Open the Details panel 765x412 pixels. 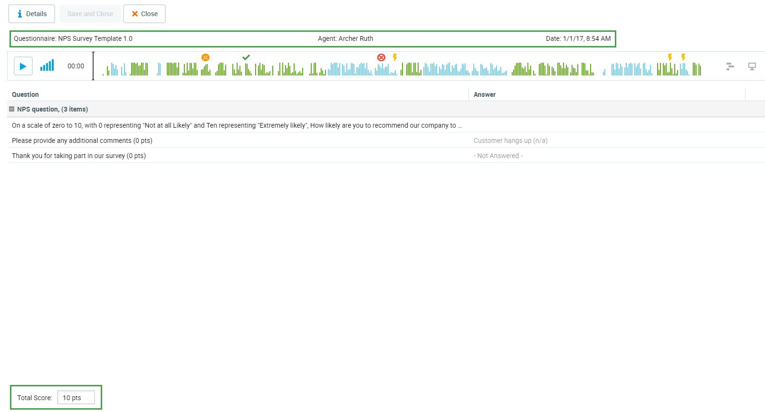click(x=31, y=14)
